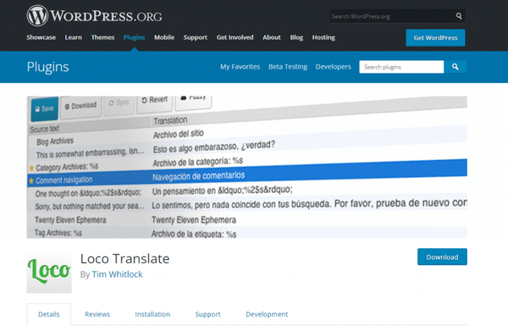Open the Themes menu item
The image size is (508, 336).
pyautogui.click(x=102, y=37)
